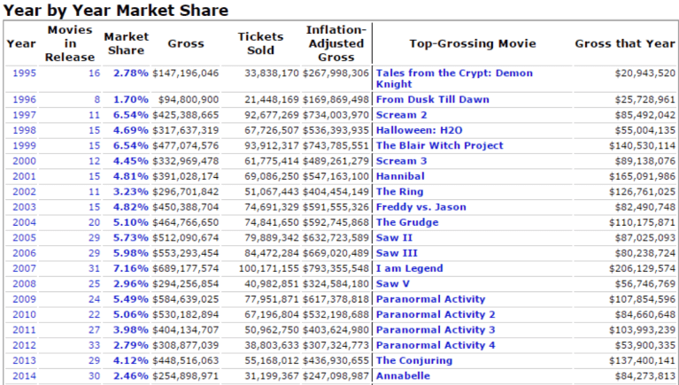
Task: Click the Hannibal movie link
Action: pyautogui.click(x=400, y=176)
